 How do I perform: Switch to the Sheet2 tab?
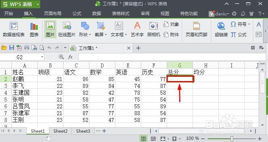click(60, 131)
